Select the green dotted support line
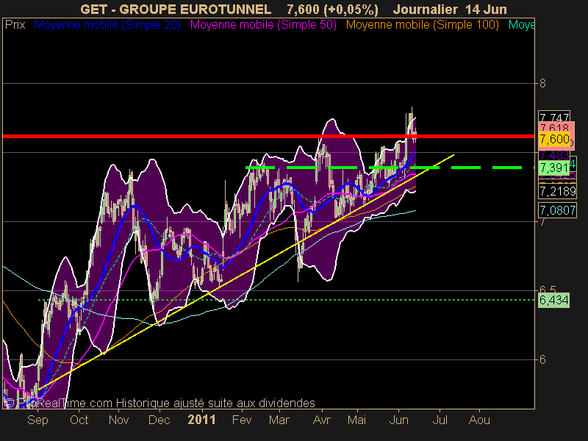This screenshot has width=588, height=441. tap(287, 300)
